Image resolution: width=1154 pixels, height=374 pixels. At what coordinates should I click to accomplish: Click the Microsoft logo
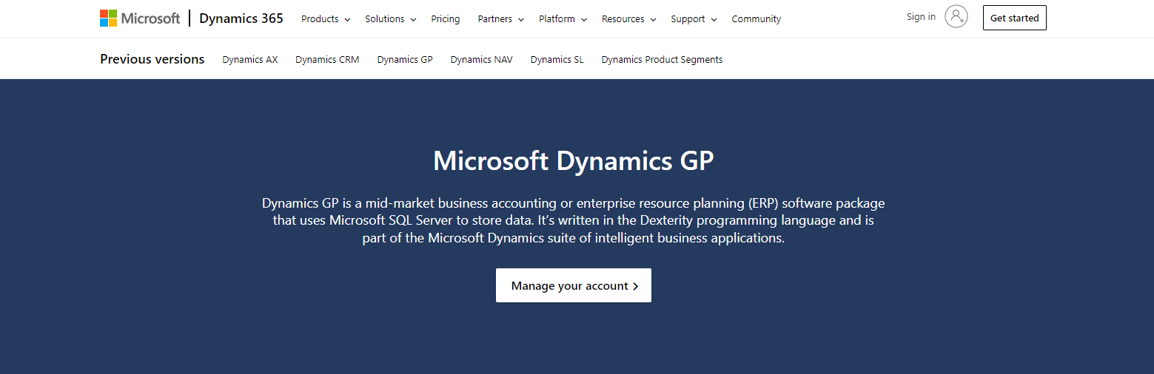[x=140, y=18]
